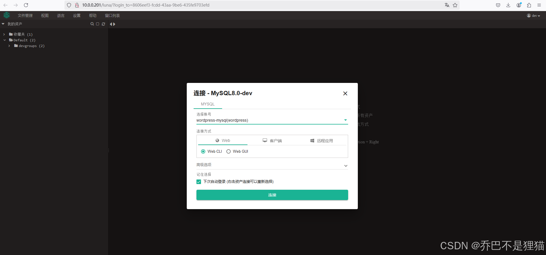Open the 语言 menu
The image size is (546, 255).
pyautogui.click(x=61, y=16)
